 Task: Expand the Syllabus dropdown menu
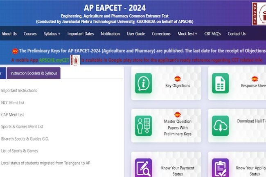pyautogui.click(x=52, y=34)
